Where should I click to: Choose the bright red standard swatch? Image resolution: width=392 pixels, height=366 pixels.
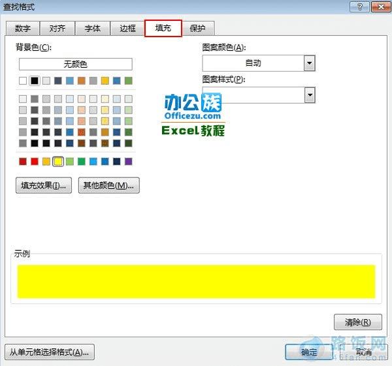click(35, 162)
